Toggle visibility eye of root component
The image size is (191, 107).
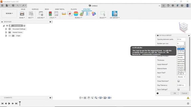(x=7, y=26)
